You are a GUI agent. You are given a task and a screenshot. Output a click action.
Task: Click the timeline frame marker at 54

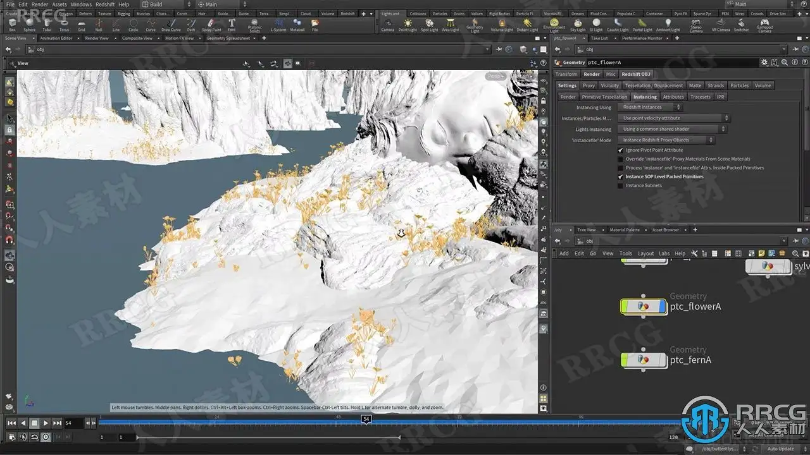click(366, 418)
